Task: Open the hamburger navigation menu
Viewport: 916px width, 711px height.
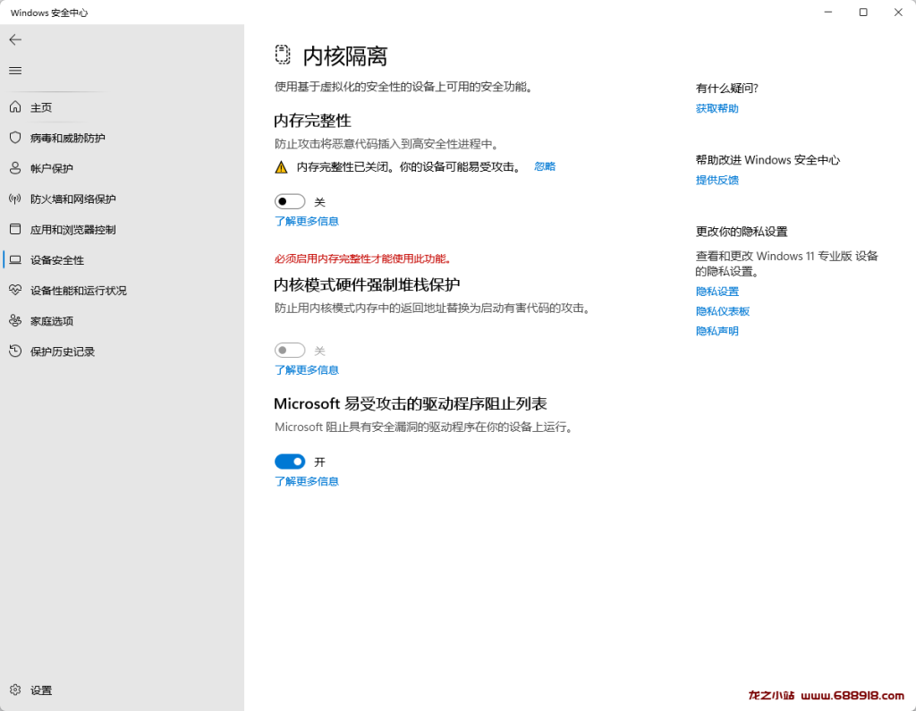Action: tap(15, 71)
